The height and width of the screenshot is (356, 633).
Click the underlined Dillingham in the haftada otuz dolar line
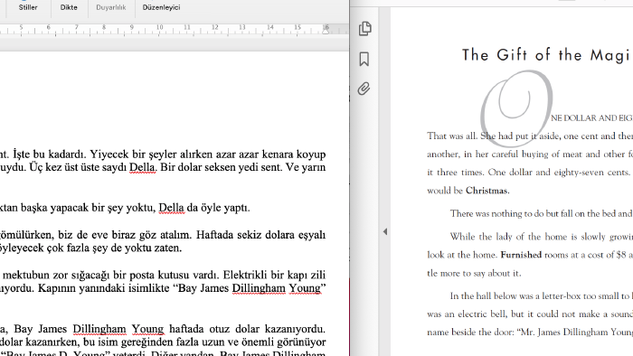(99, 329)
